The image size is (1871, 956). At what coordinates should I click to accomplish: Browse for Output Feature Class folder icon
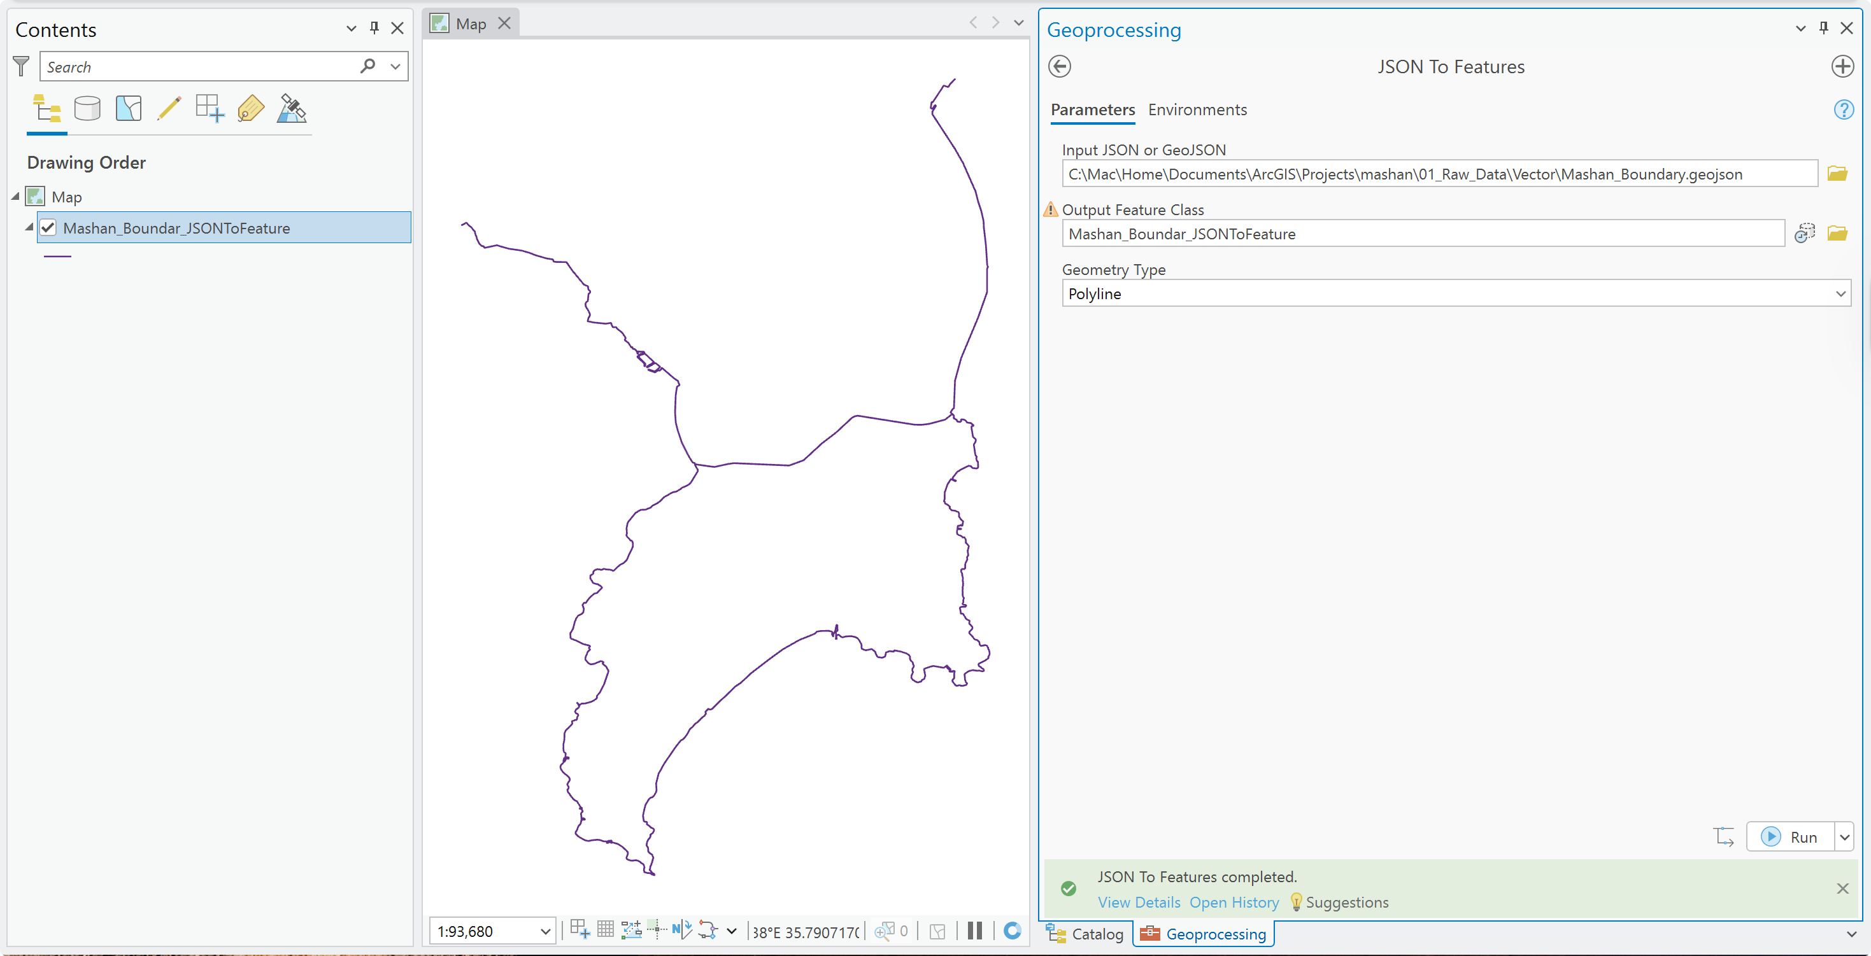(1837, 233)
